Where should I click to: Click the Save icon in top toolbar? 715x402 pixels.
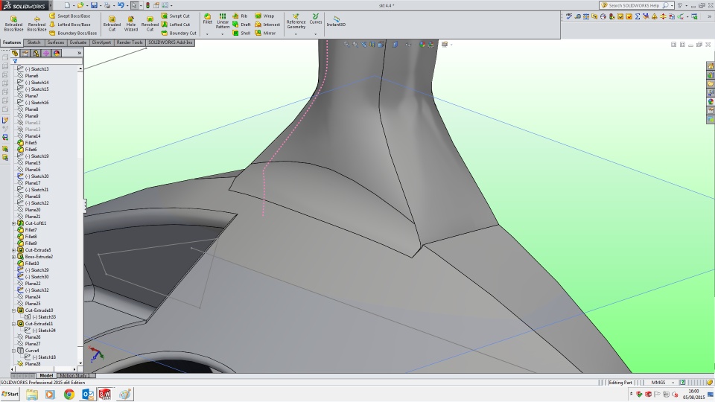click(94, 5)
